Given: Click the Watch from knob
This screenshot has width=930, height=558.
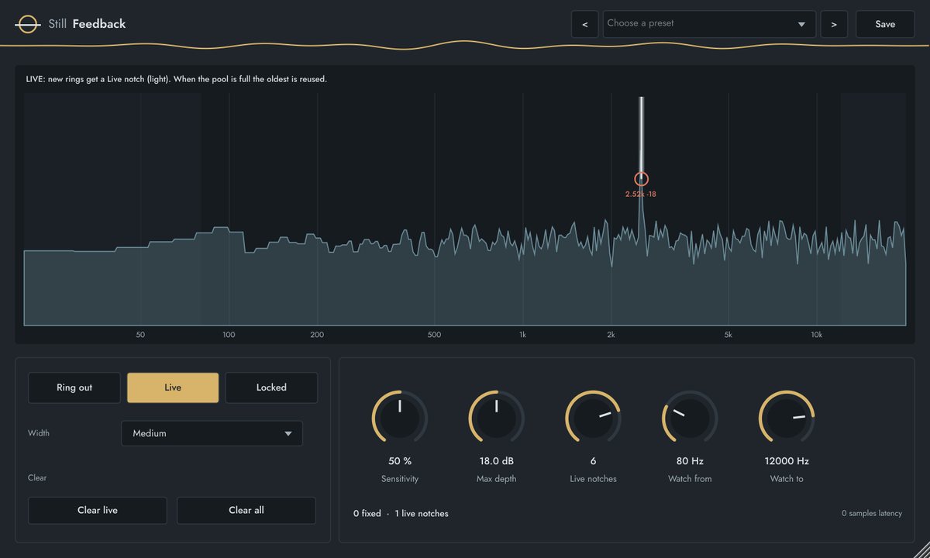Looking at the screenshot, I should (x=690, y=418).
